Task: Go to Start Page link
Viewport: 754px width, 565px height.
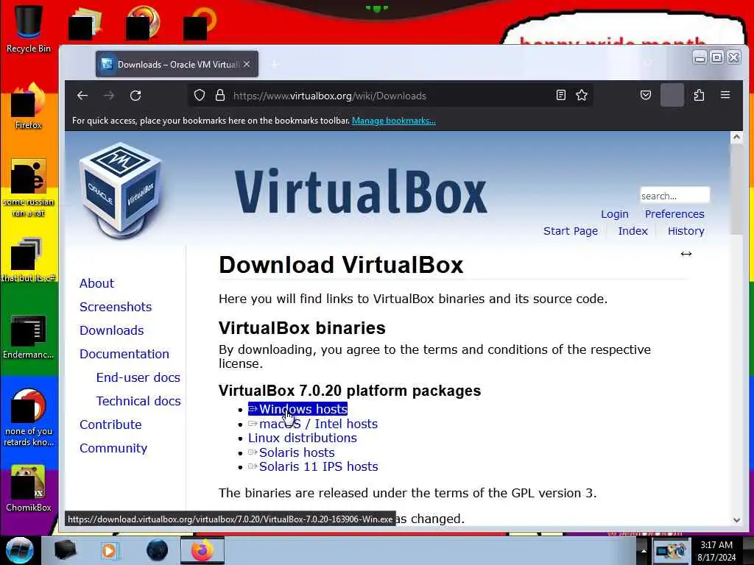Action: pos(571,231)
